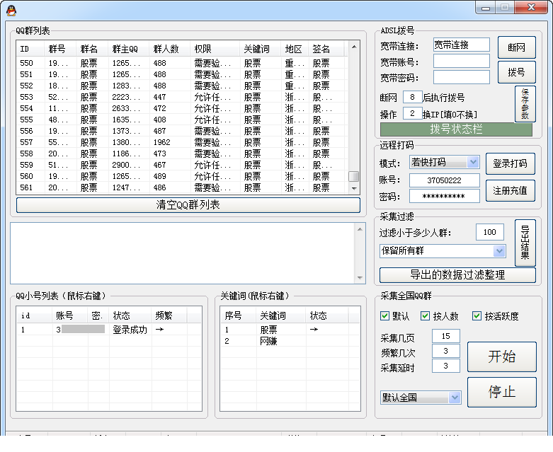Screen dimensions: 553x452
Task: Click 导出的数据过滤整理 button
Action: click(x=457, y=274)
